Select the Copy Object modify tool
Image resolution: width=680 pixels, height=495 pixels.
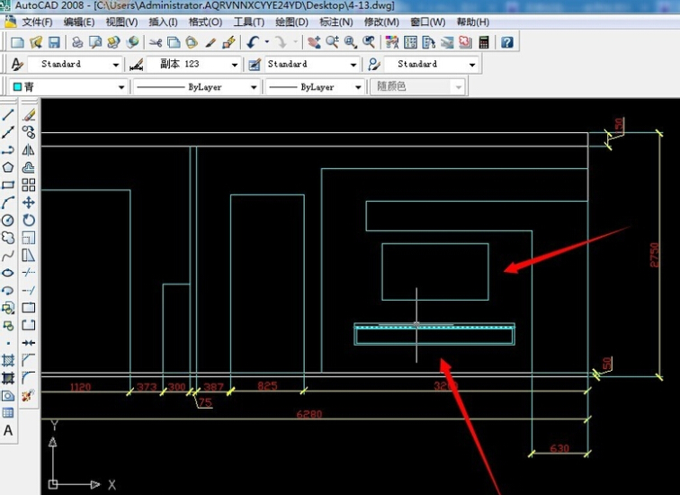[29, 132]
